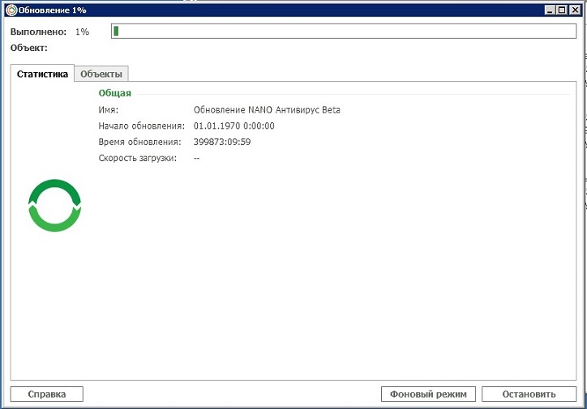Click the start date 01.01.1970 value
The image size is (587, 409).
234,126
